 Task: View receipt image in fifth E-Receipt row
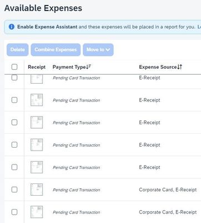[37, 167]
